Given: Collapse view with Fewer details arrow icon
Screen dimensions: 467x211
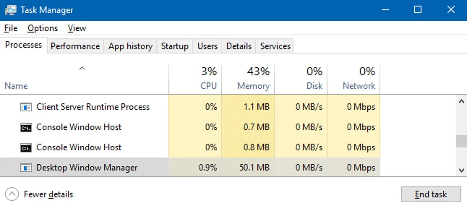Looking at the screenshot, I should click(12, 194).
